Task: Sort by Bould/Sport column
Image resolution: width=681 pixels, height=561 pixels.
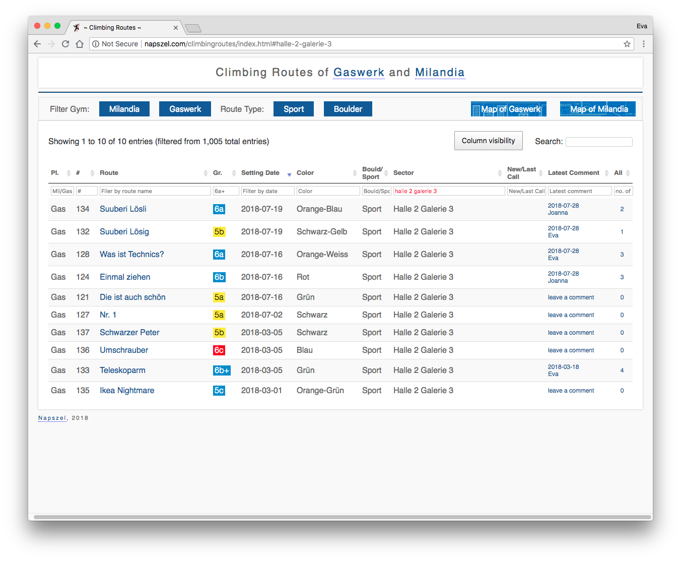Action: tap(375, 173)
